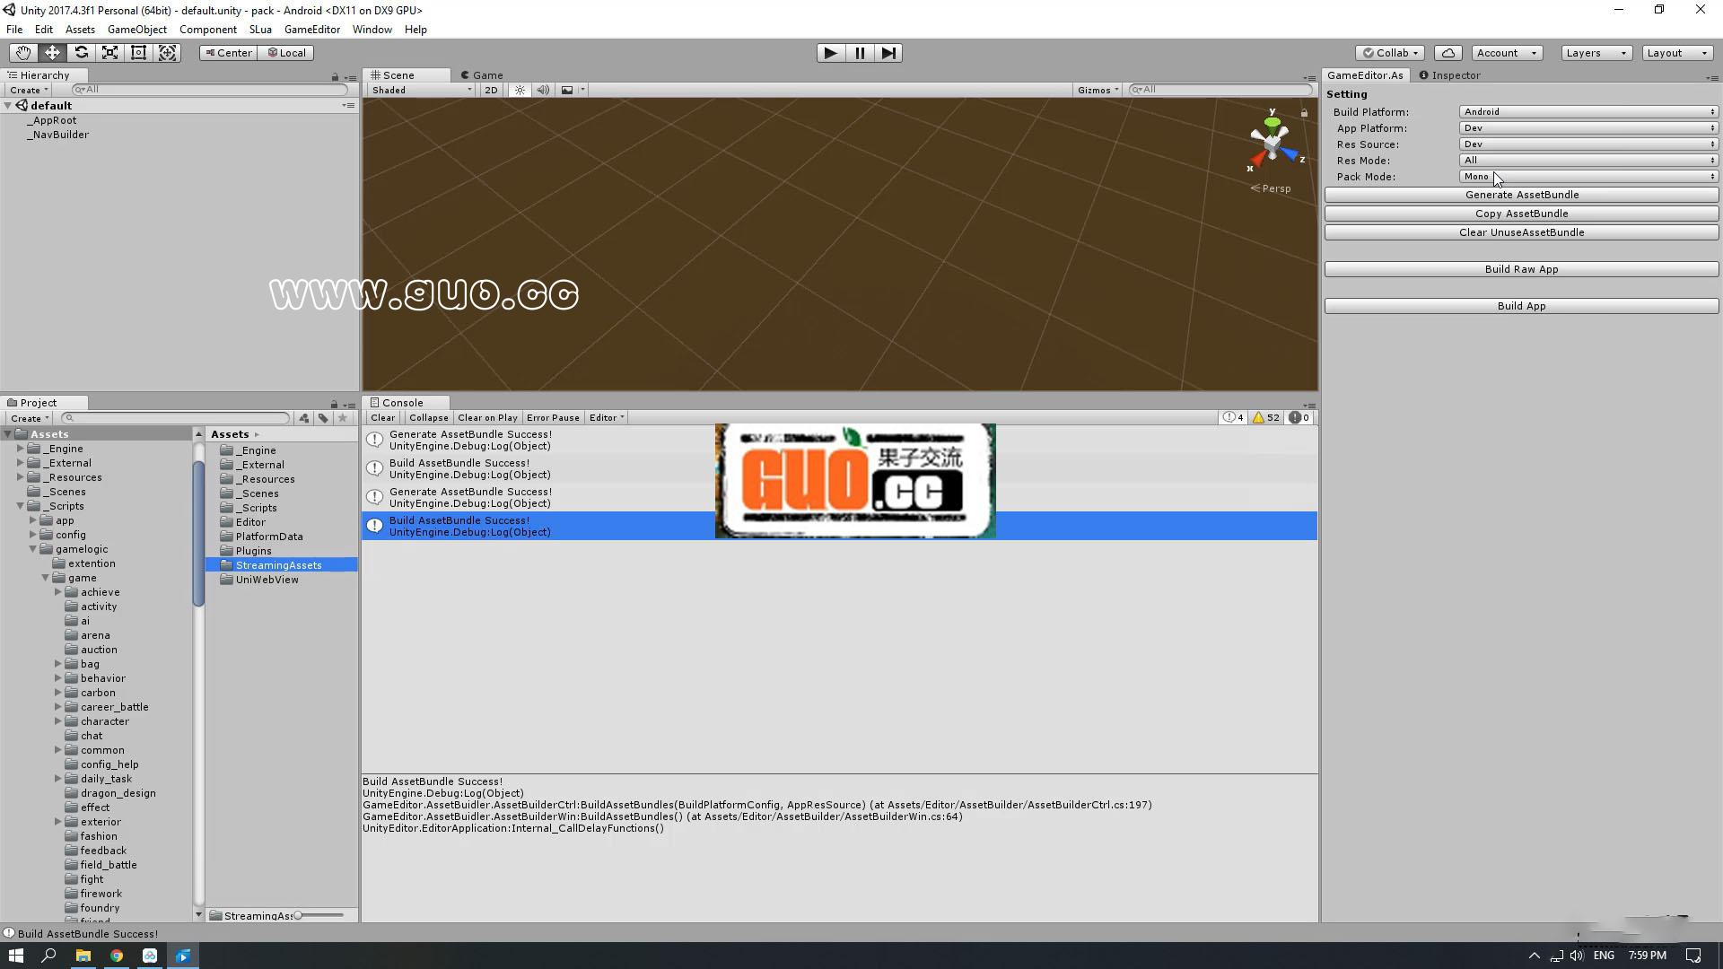This screenshot has width=1723, height=969.
Task: Open the GameEditor menu
Action: (311, 30)
